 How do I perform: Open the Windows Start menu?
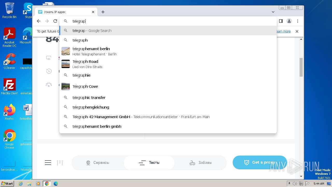7,183
